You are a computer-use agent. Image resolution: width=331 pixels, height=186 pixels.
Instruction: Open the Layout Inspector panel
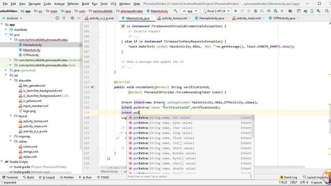coord(316,177)
